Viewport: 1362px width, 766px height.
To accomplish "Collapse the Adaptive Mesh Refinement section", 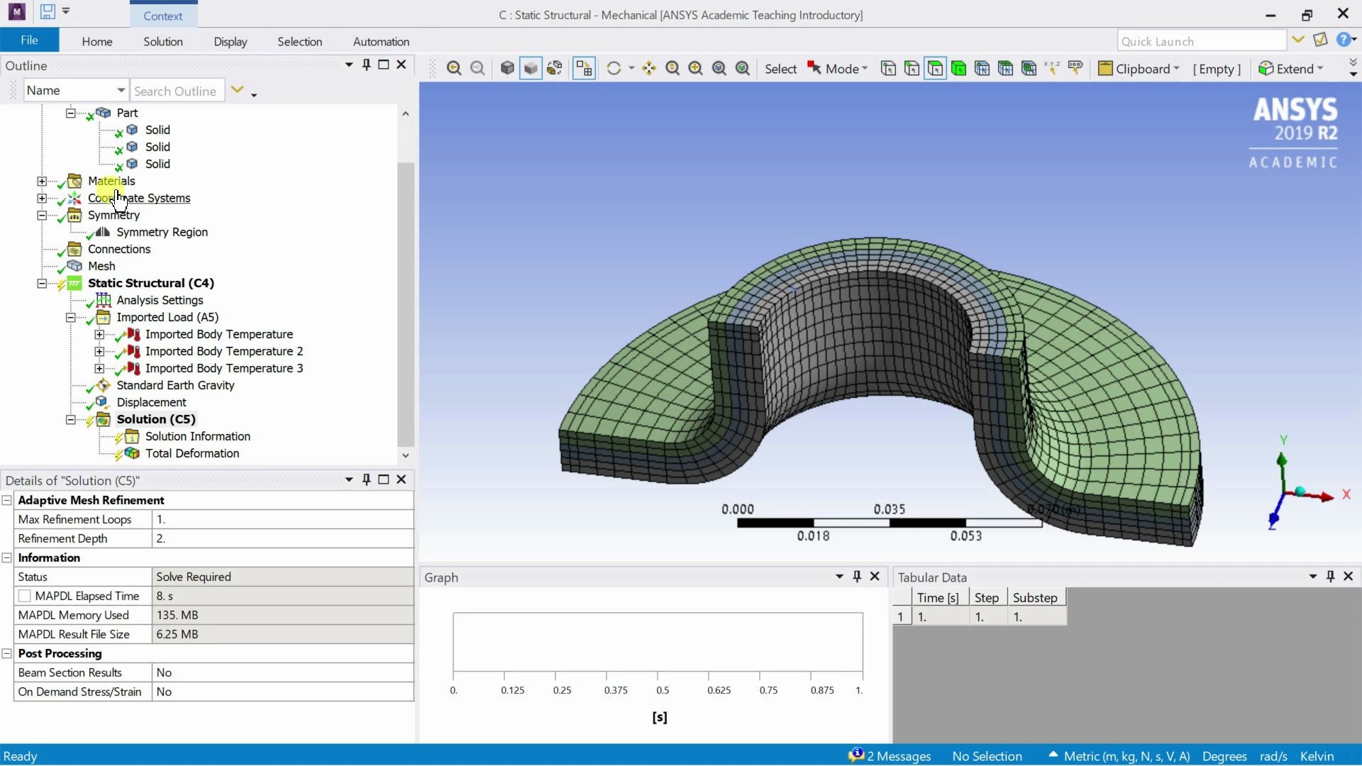I will [6, 500].
